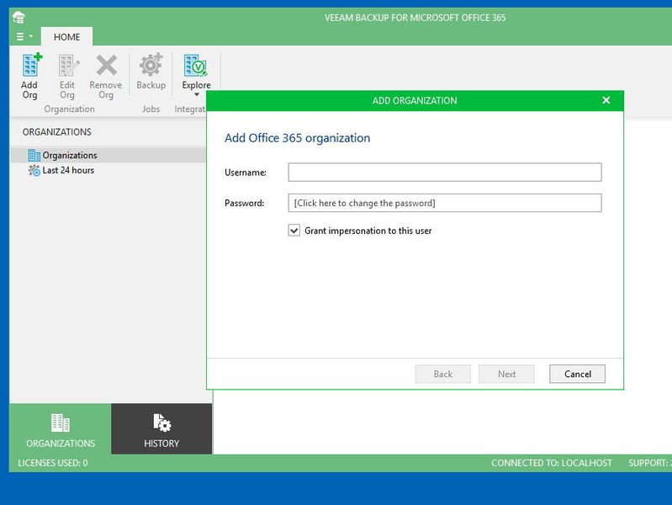Click the Backup gear icon
This screenshot has height=505, width=672.
151,65
